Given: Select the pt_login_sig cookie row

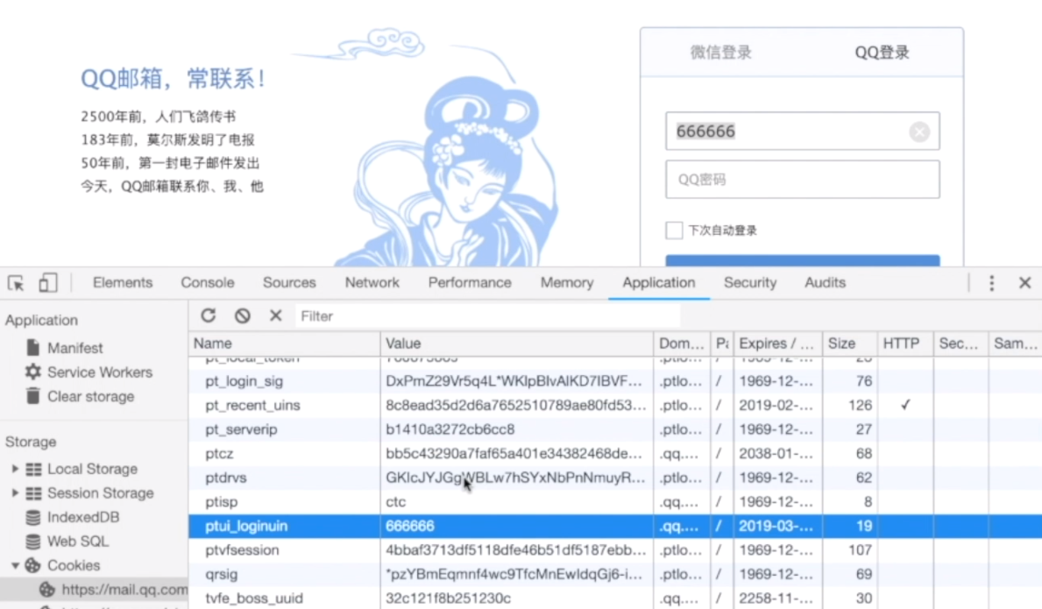Looking at the screenshot, I should pos(614,381).
